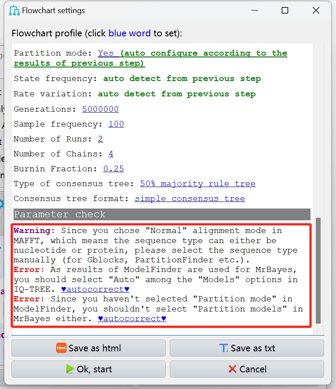Autocorrect the MrBayes Partition models error

tap(132, 318)
